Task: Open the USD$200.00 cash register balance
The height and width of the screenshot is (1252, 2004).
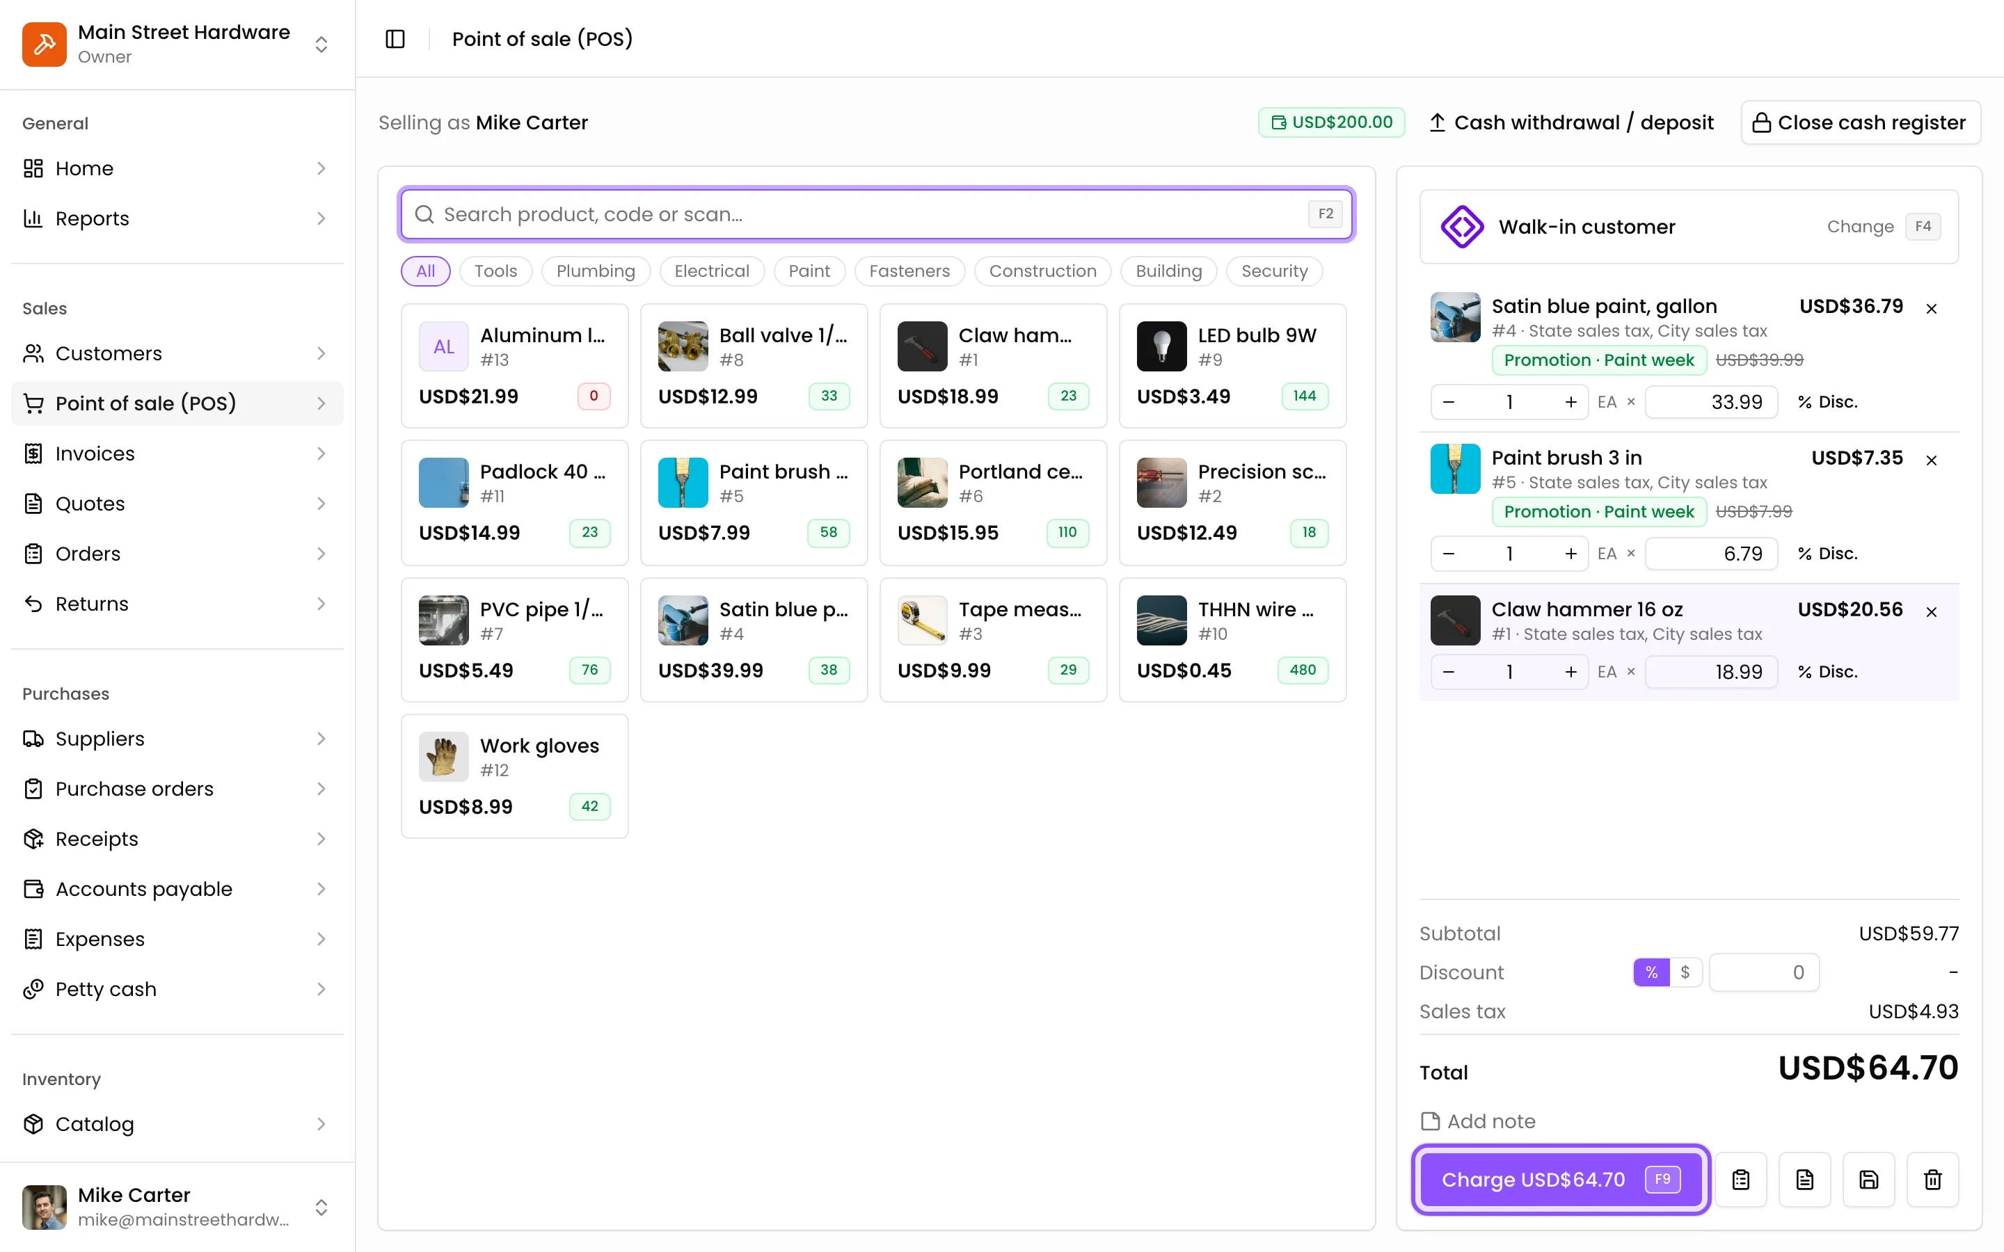Action: pyautogui.click(x=1330, y=122)
